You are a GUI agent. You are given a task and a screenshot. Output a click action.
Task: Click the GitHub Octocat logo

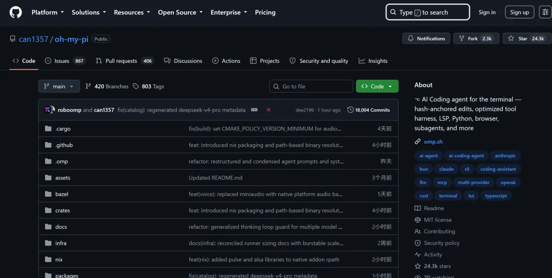(x=15, y=12)
